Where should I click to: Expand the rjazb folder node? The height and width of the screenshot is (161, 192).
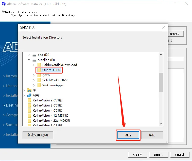coord(34,75)
